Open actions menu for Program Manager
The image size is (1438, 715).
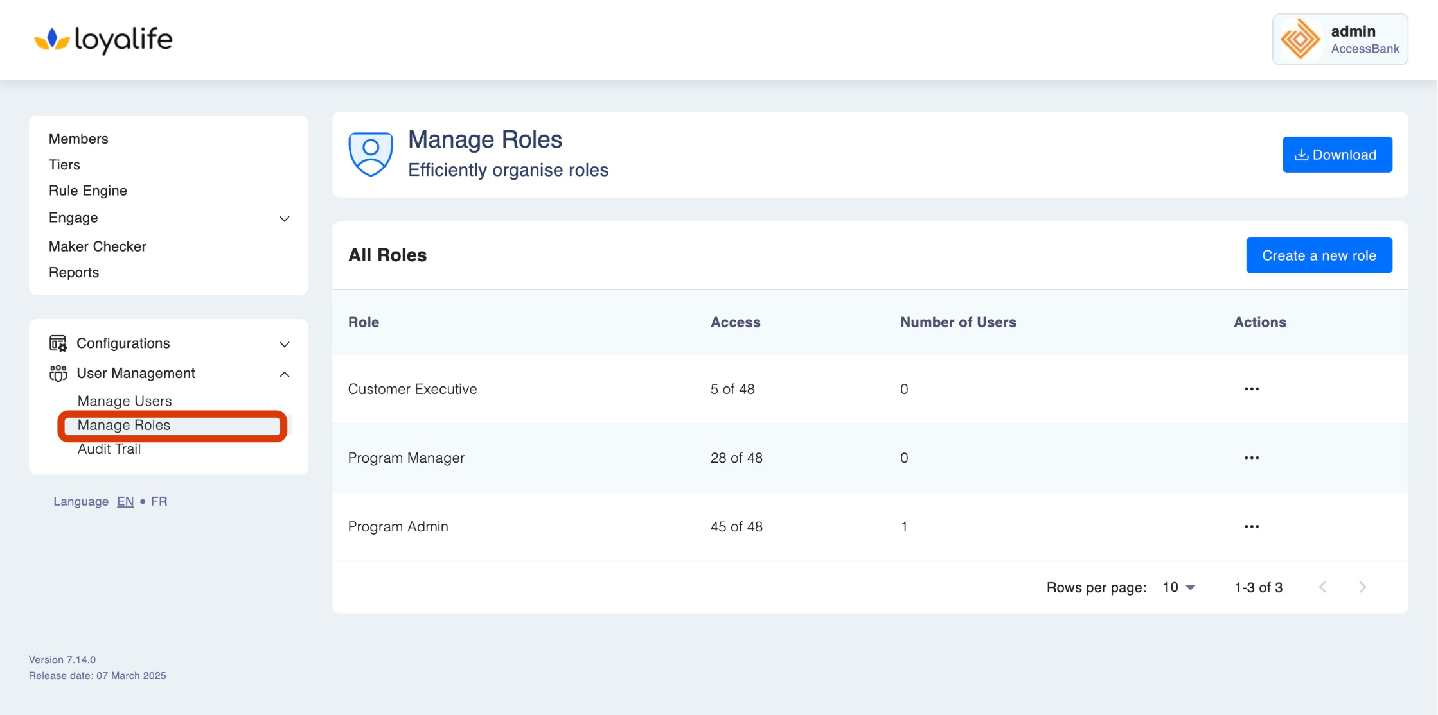pos(1251,458)
